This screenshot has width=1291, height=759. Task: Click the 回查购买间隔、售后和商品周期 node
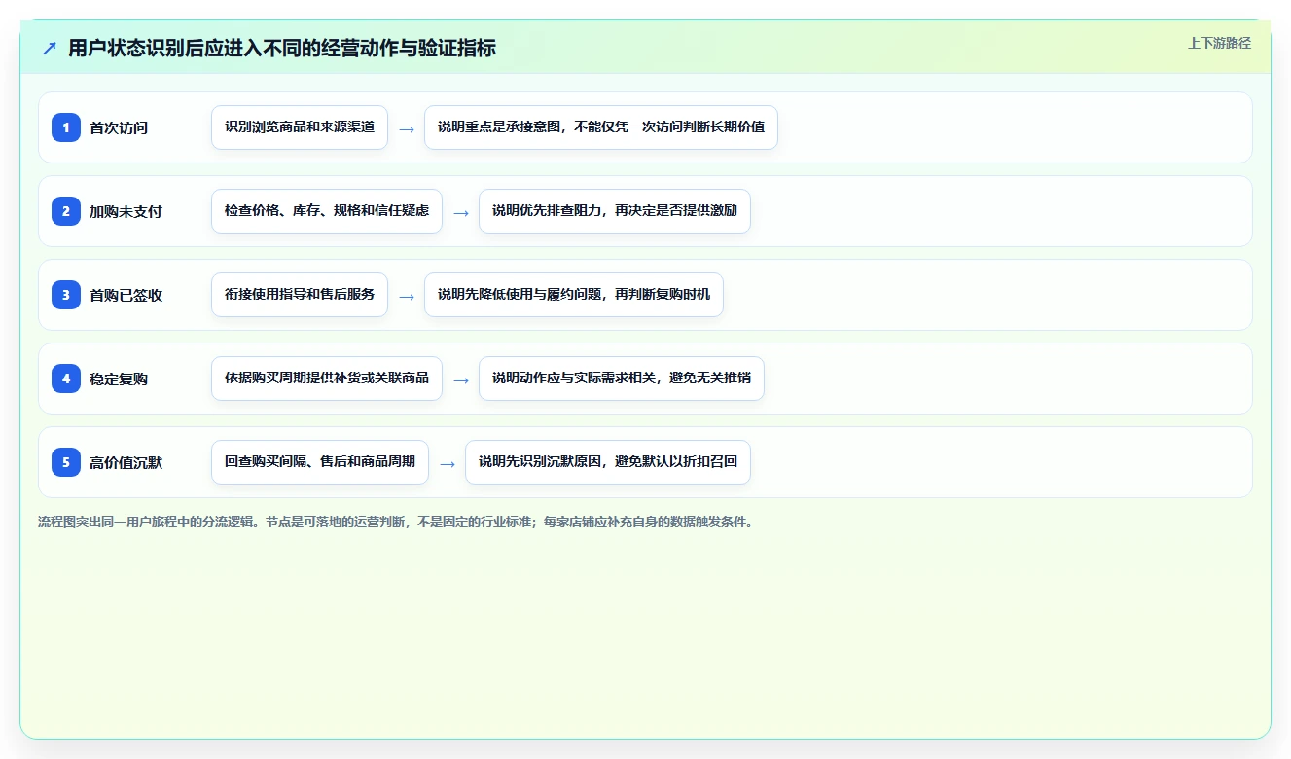(x=320, y=462)
